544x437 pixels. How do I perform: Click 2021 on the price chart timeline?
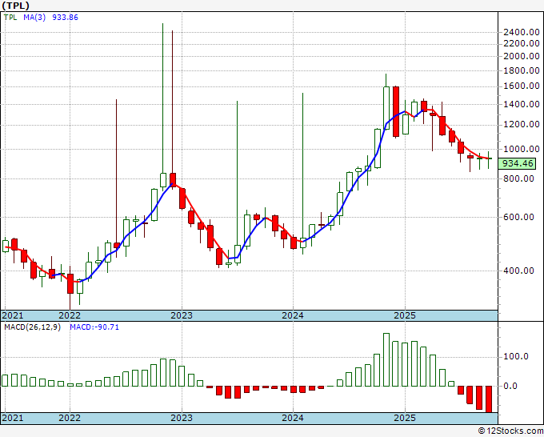13,315
